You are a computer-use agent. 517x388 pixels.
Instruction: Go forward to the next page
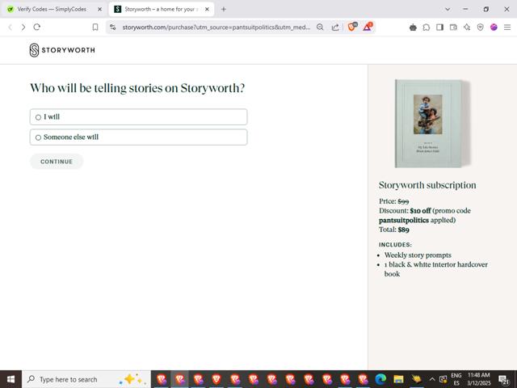pos(23,27)
